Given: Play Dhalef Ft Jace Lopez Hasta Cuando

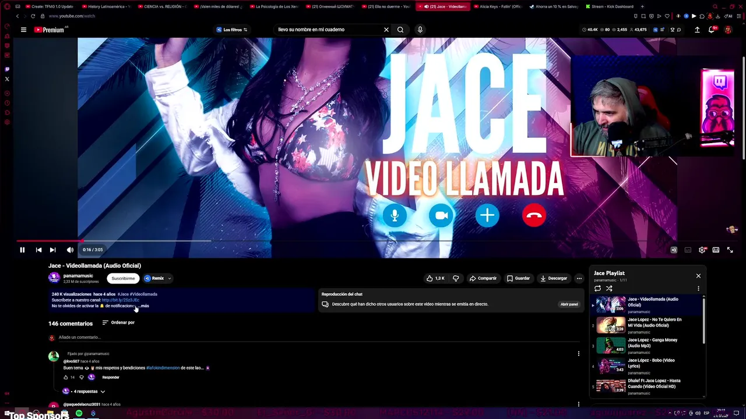Looking at the screenshot, I should point(648,386).
